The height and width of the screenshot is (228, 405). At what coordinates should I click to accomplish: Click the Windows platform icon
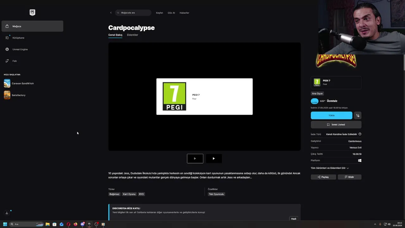pyautogui.click(x=360, y=161)
